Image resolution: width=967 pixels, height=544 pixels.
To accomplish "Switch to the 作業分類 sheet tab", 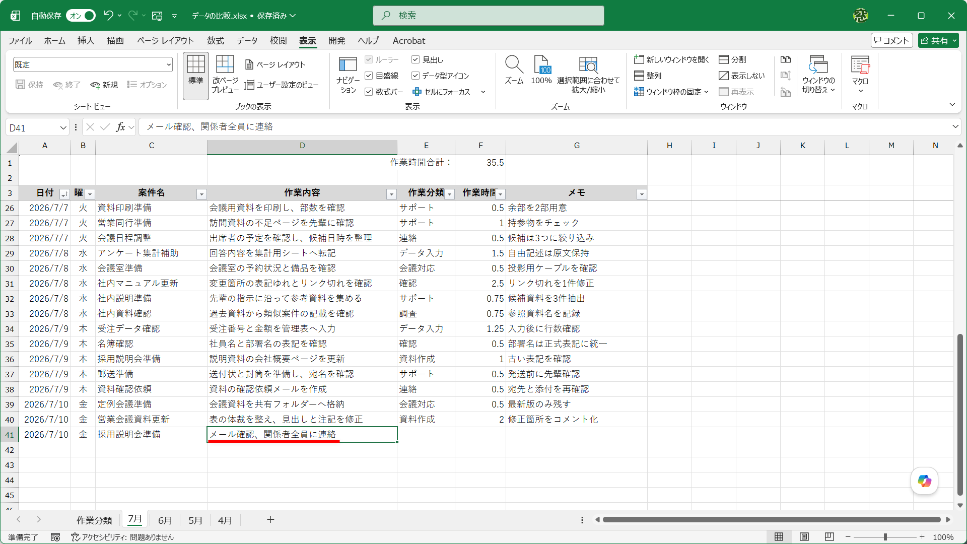I will point(94,520).
